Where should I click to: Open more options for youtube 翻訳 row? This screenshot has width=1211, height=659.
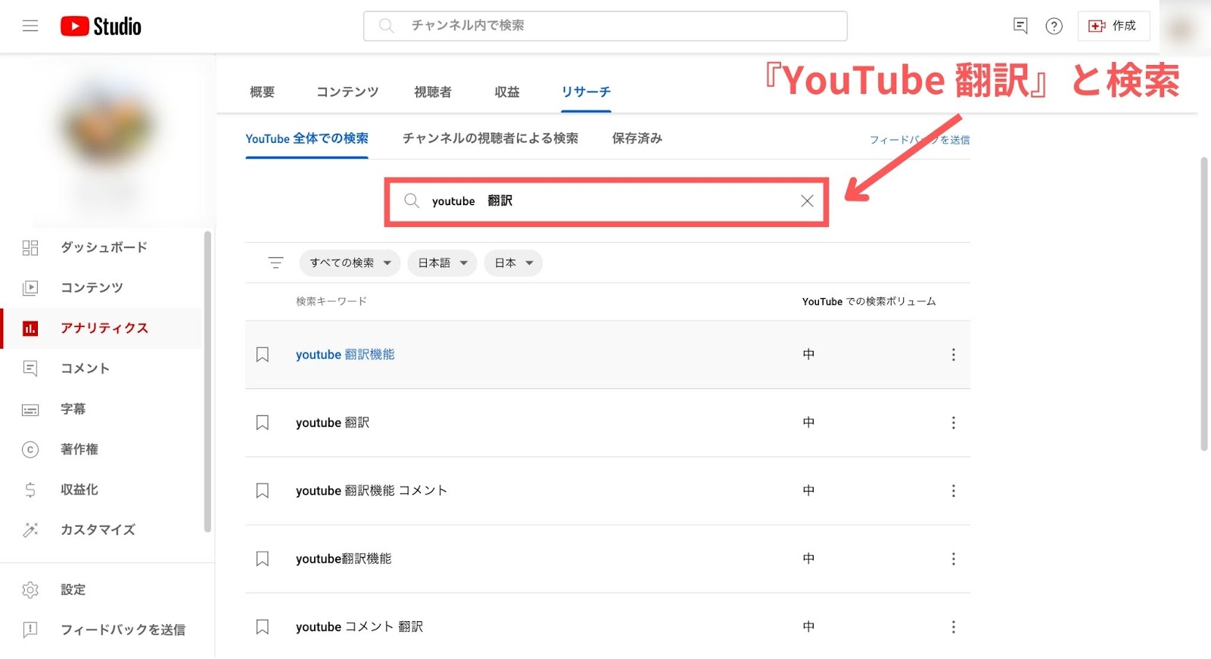[953, 422]
